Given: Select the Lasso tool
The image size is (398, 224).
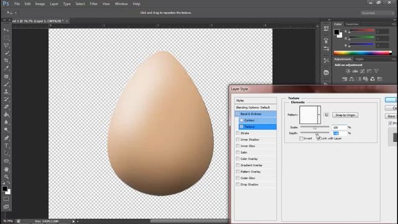Looking at the screenshot, I should [x=6, y=45].
